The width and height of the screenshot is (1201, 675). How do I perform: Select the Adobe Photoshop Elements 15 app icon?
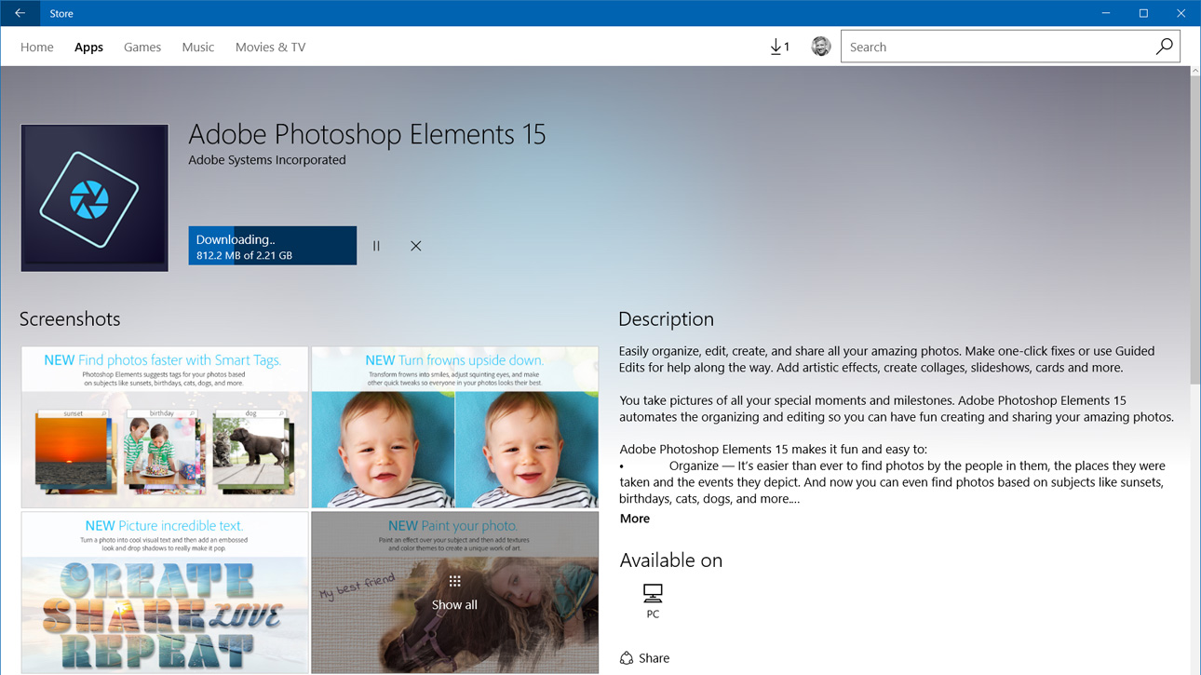click(93, 197)
